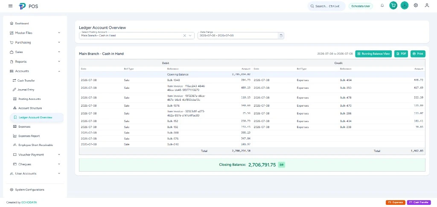Click the Purchasing cart icon
Screen dimensions: 437x207
coord(12,43)
